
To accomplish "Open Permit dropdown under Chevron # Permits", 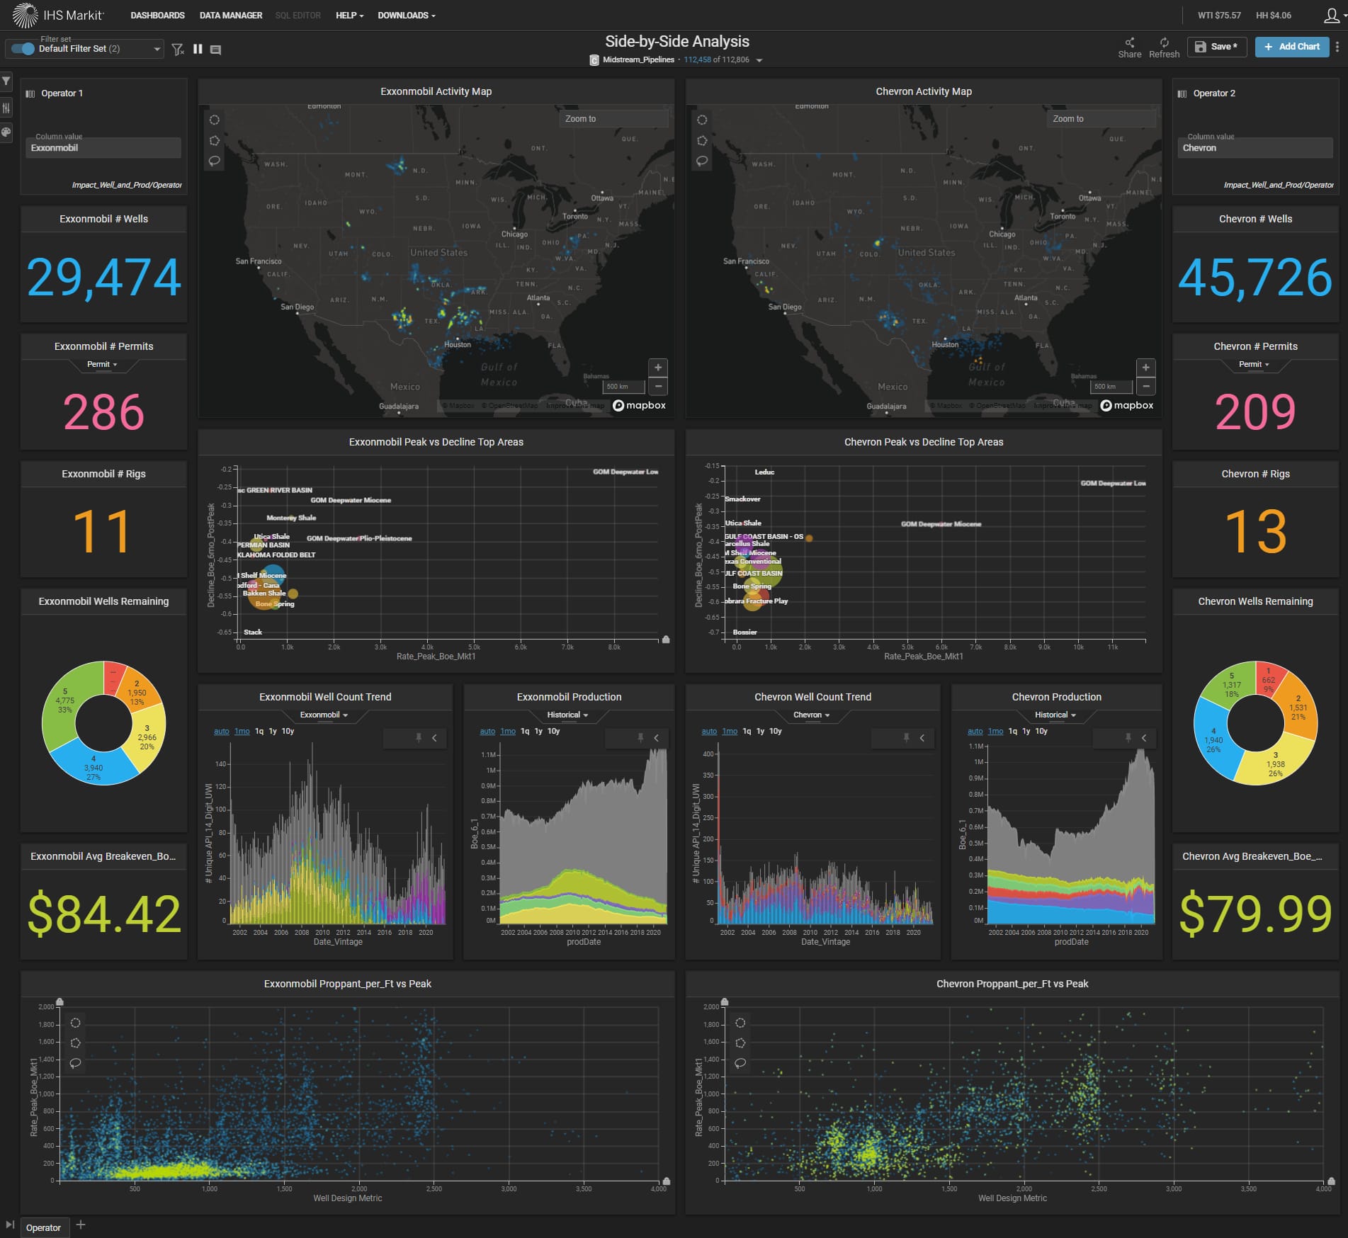I will pos(1254,365).
